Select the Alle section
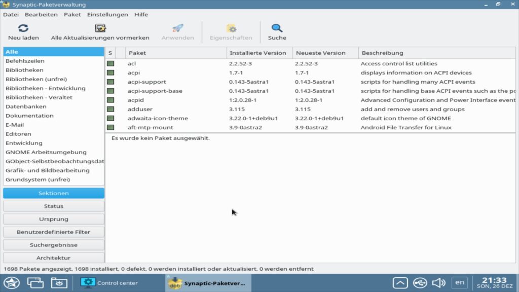 pyautogui.click(x=54, y=52)
